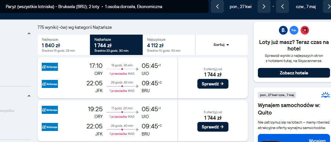Click the Zobacz hotele button
This screenshot has height=142, width=331.
tap(294, 73)
